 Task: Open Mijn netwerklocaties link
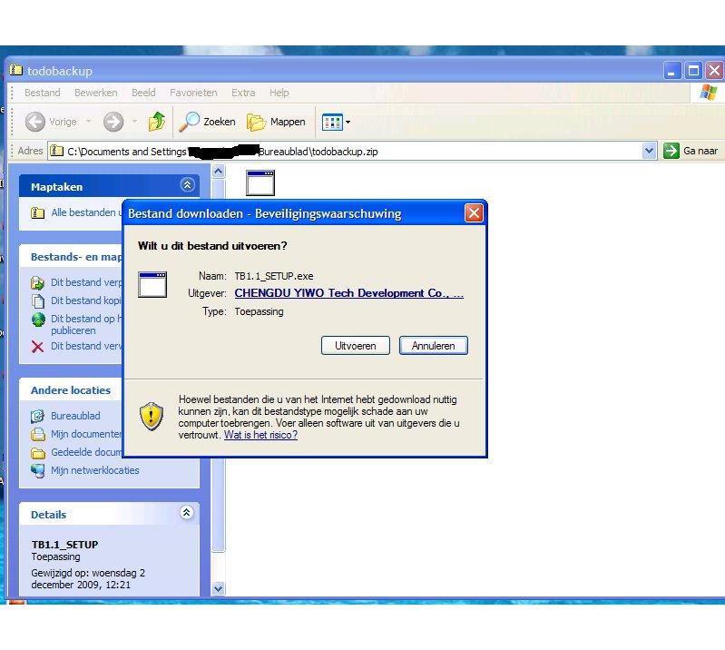pyautogui.click(x=94, y=470)
